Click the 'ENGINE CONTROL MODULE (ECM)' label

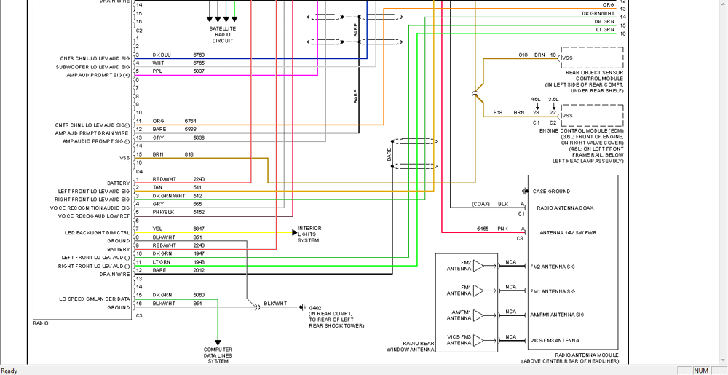[581, 131]
